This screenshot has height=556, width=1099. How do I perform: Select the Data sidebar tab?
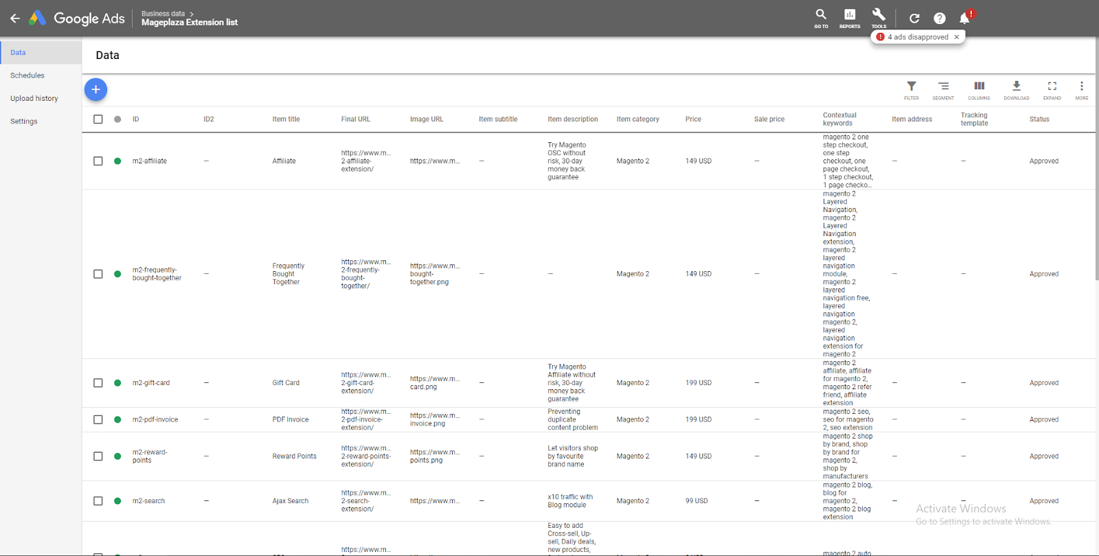pos(41,52)
